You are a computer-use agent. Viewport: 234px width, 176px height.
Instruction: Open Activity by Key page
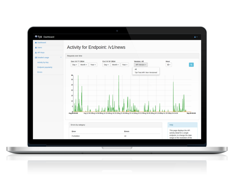pyautogui.click(x=43, y=63)
